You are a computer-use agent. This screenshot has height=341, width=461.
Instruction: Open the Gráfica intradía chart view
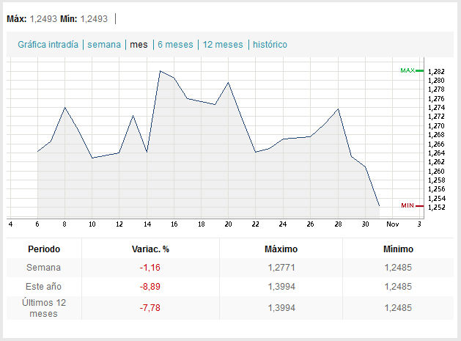pyautogui.click(x=48, y=45)
